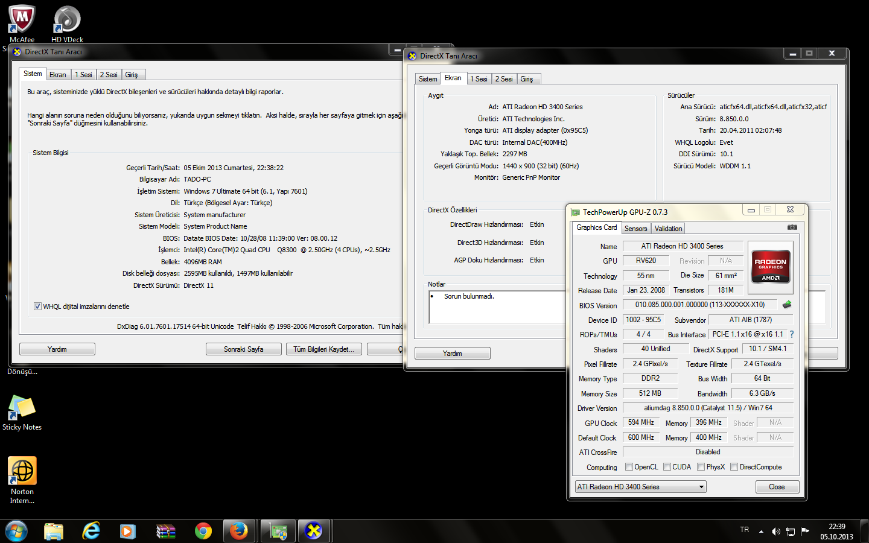Click the Driver Version field in GPU-Z
Image resolution: width=869 pixels, height=543 pixels.
click(x=708, y=408)
